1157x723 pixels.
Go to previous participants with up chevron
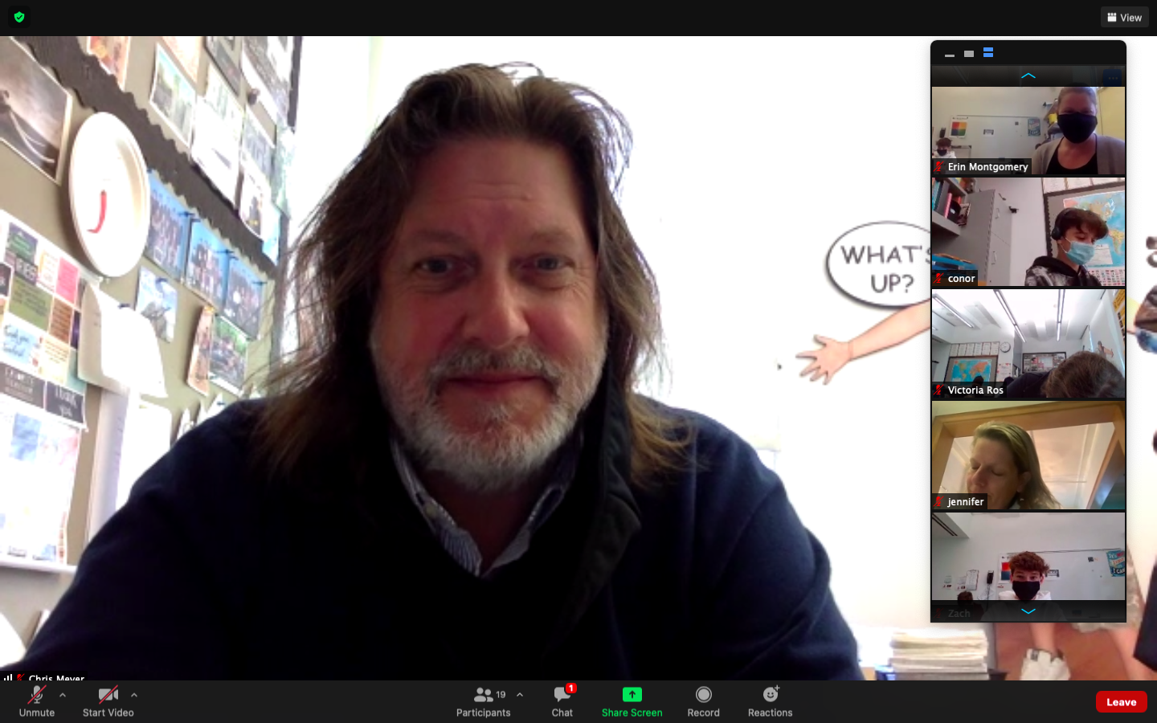point(1028,76)
